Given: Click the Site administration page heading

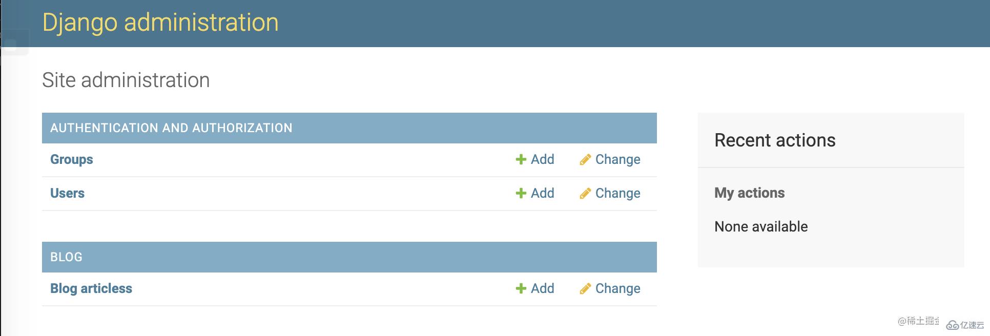Looking at the screenshot, I should (126, 80).
